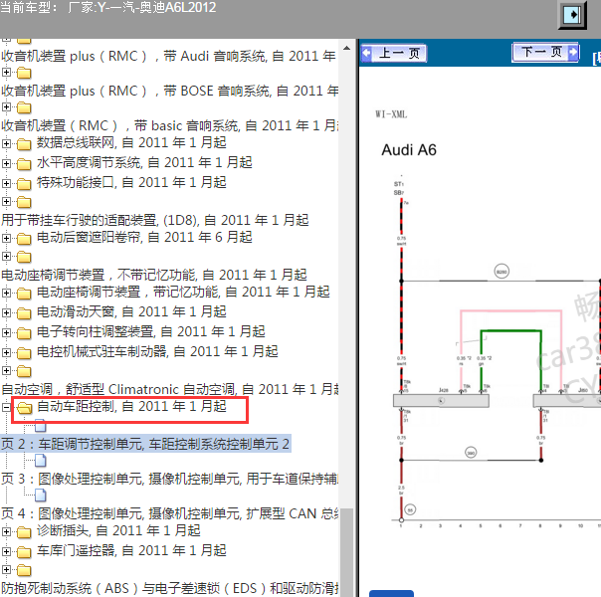Expand 特殊功能接口 folder node
Image resolution: width=601 pixels, height=597 pixels.
pyautogui.click(x=6, y=183)
